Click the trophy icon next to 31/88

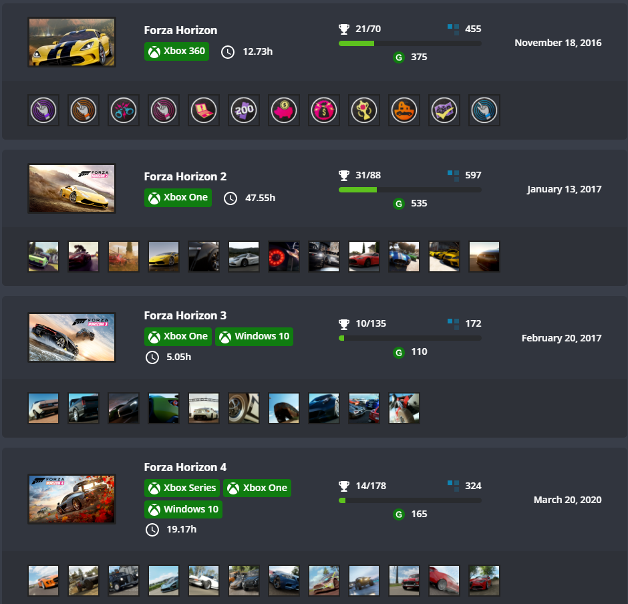(x=344, y=175)
